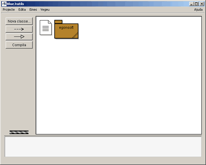Image resolution: width=206 pixels, height=165 pixels.
Task: Click the striped virtual machine activity indicator
Action: pyautogui.click(x=19, y=132)
